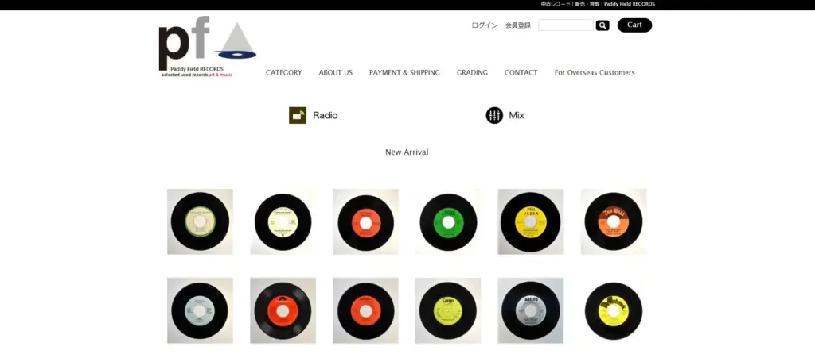View the light-blue label record
This screenshot has height=358, width=815.
(x=200, y=310)
